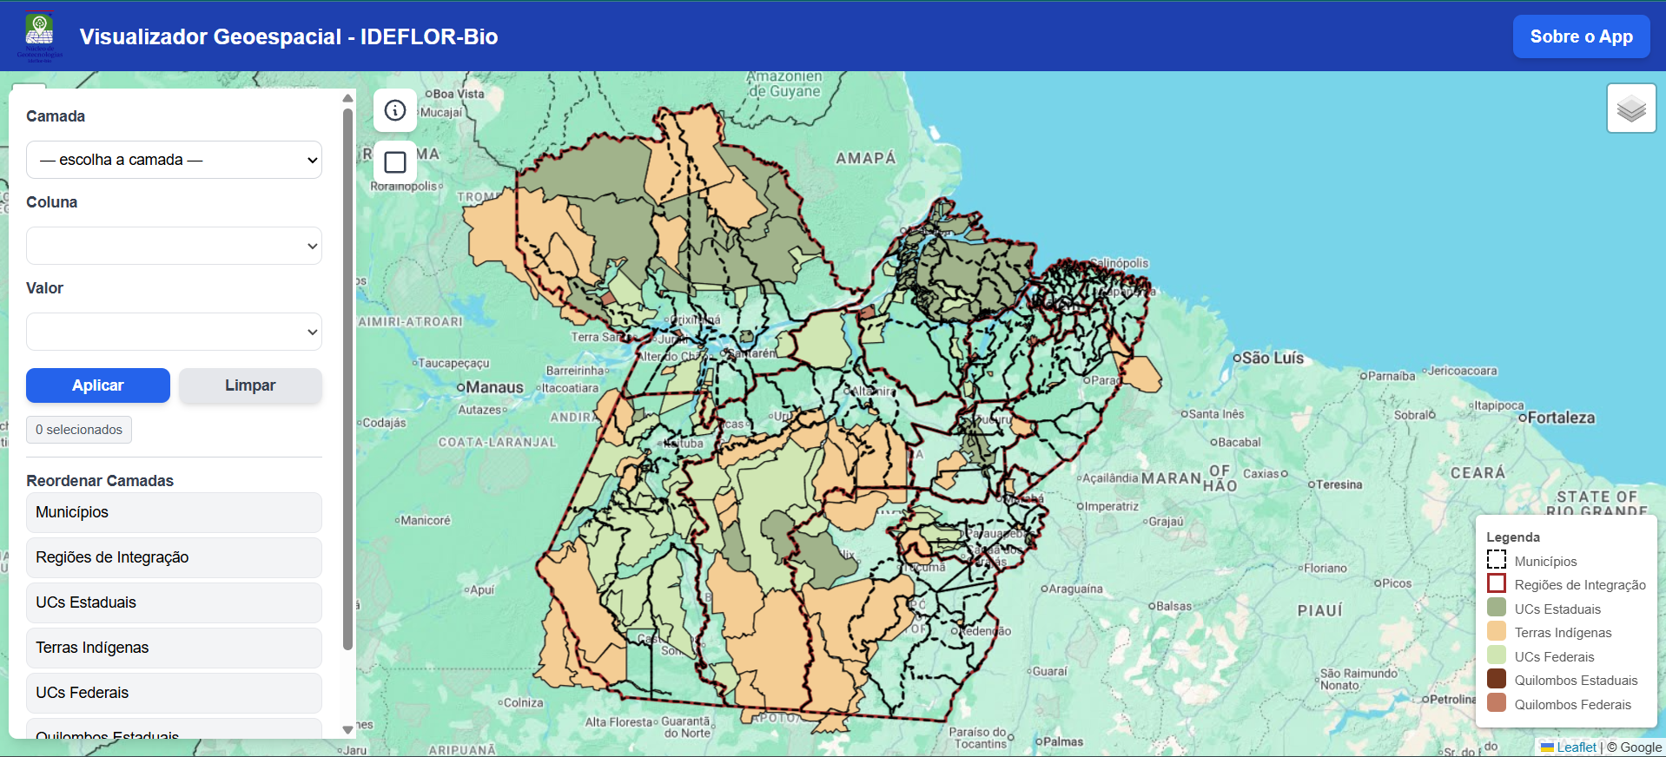Open the base layers switcher
This screenshot has width=1666, height=757.
[x=1630, y=109]
